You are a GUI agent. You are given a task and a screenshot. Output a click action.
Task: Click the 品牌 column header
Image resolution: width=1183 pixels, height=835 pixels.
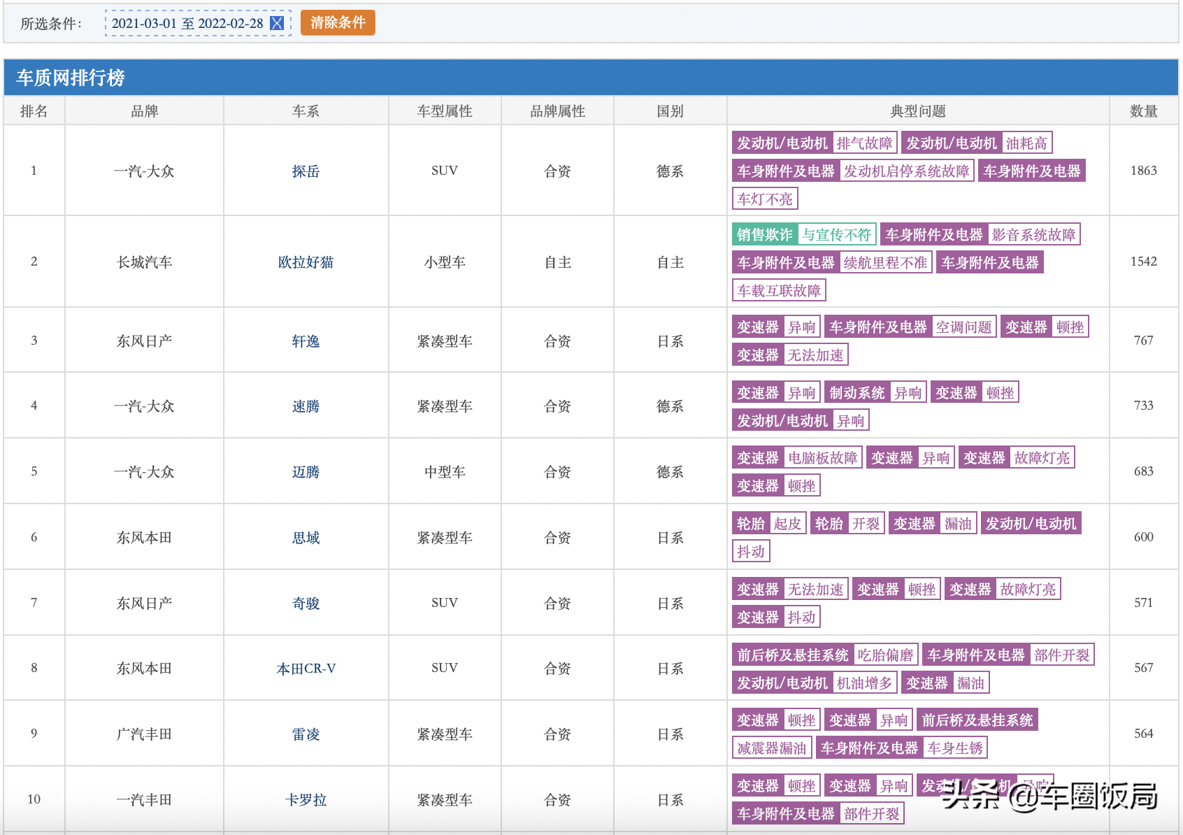145,111
